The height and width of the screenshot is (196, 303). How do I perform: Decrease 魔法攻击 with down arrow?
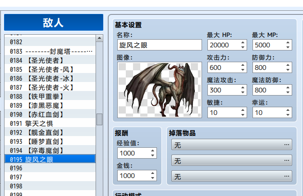click(243, 92)
